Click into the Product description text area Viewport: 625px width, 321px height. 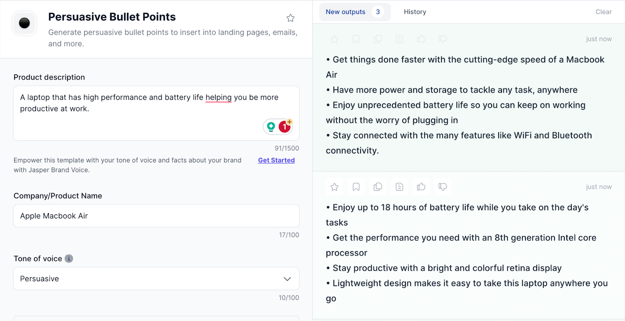tap(156, 113)
